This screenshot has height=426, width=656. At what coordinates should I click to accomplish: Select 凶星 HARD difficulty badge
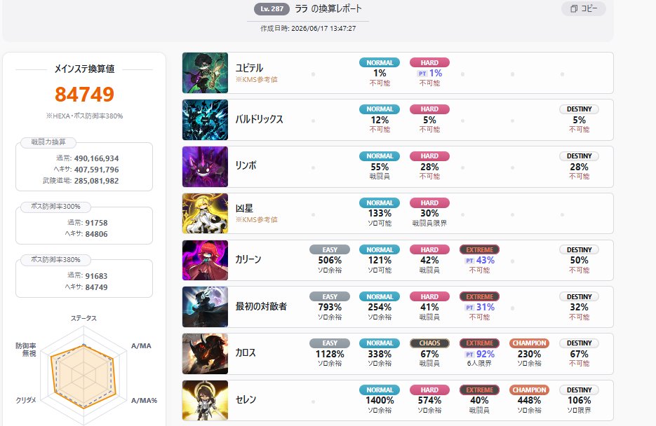pyautogui.click(x=429, y=202)
